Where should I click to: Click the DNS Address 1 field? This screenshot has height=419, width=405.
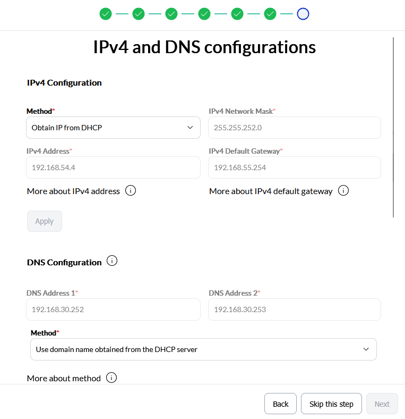pyautogui.click(x=113, y=309)
